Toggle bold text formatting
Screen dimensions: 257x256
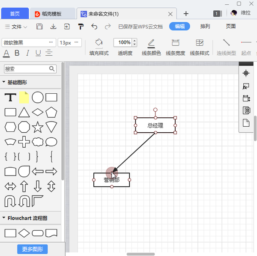click(17, 53)
